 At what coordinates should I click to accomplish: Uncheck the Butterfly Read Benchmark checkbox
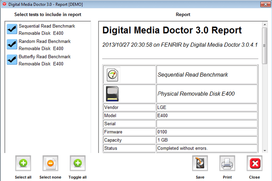pyautogui.click(x=12, y=60)
